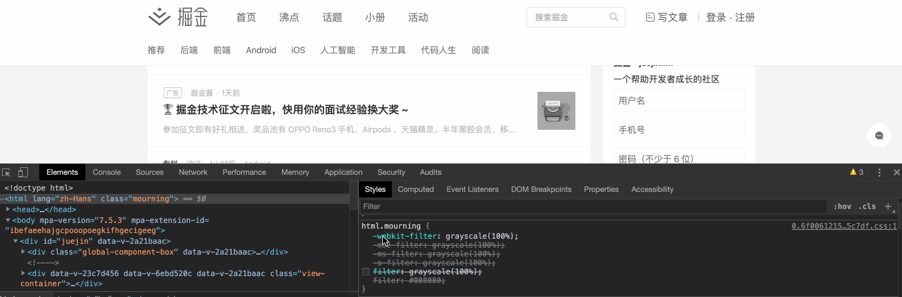Select the 后端 category
This screenshot has width=902, height=297.
pyautogui.click(x=189, y=50)
